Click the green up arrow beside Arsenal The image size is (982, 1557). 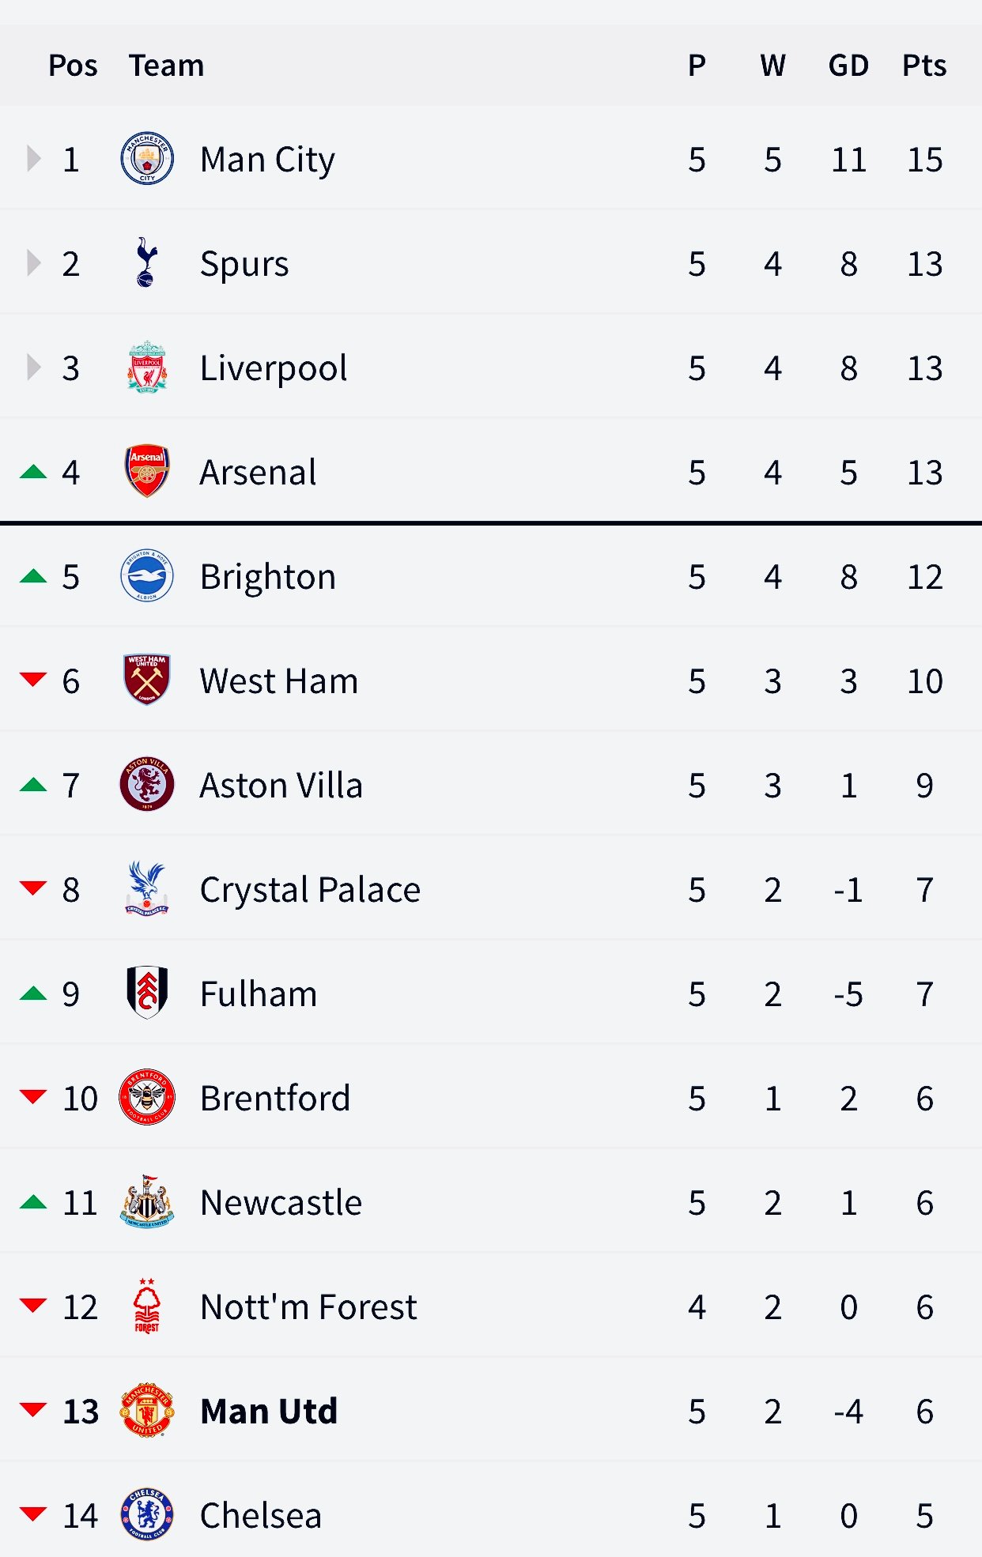[33, 472]
